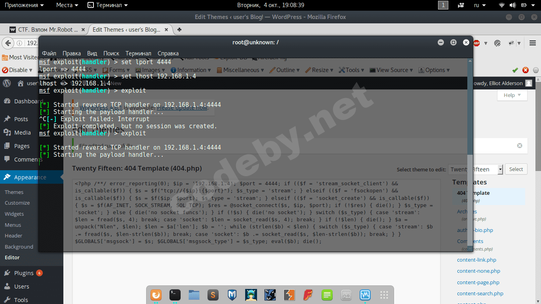Open the green notes app in the dock
This screenshot has height=304, width=541.
(327, 295)
